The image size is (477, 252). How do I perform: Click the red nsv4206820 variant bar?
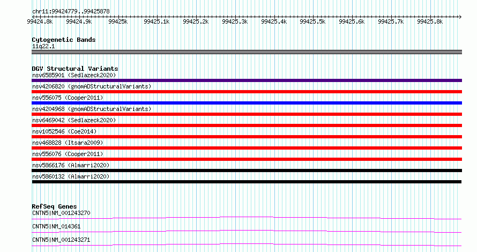247,92
